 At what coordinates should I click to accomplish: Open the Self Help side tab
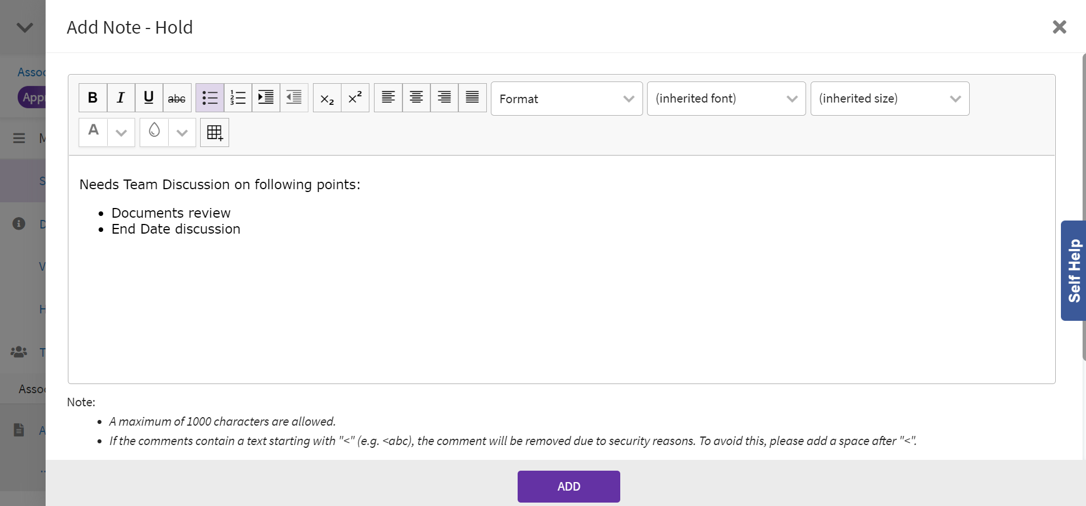pyautogui.click(x=1073, y=271)
